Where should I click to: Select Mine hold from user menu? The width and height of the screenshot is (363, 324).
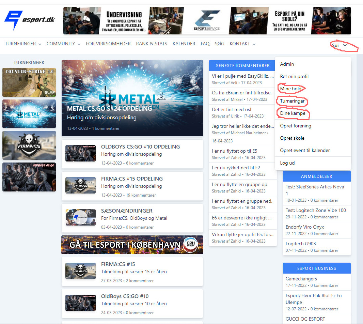tap(290, 89)
